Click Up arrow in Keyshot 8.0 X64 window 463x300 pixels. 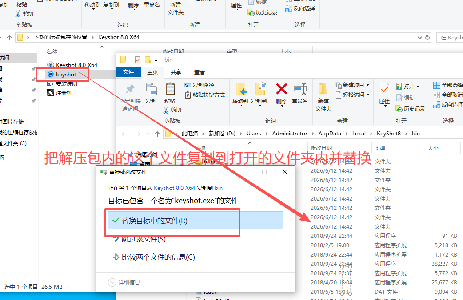9,37
